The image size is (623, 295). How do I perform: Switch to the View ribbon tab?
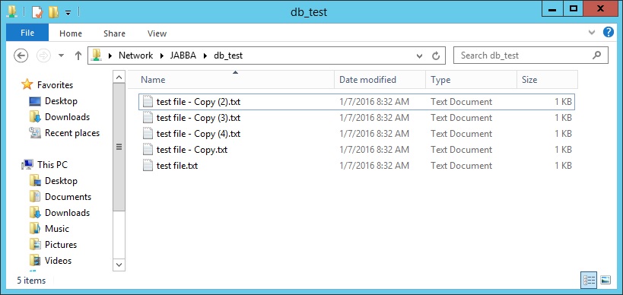tap(157, 33)
